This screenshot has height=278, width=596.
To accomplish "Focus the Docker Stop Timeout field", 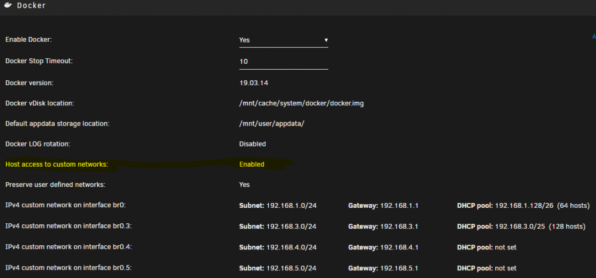I will coord(284,61).
